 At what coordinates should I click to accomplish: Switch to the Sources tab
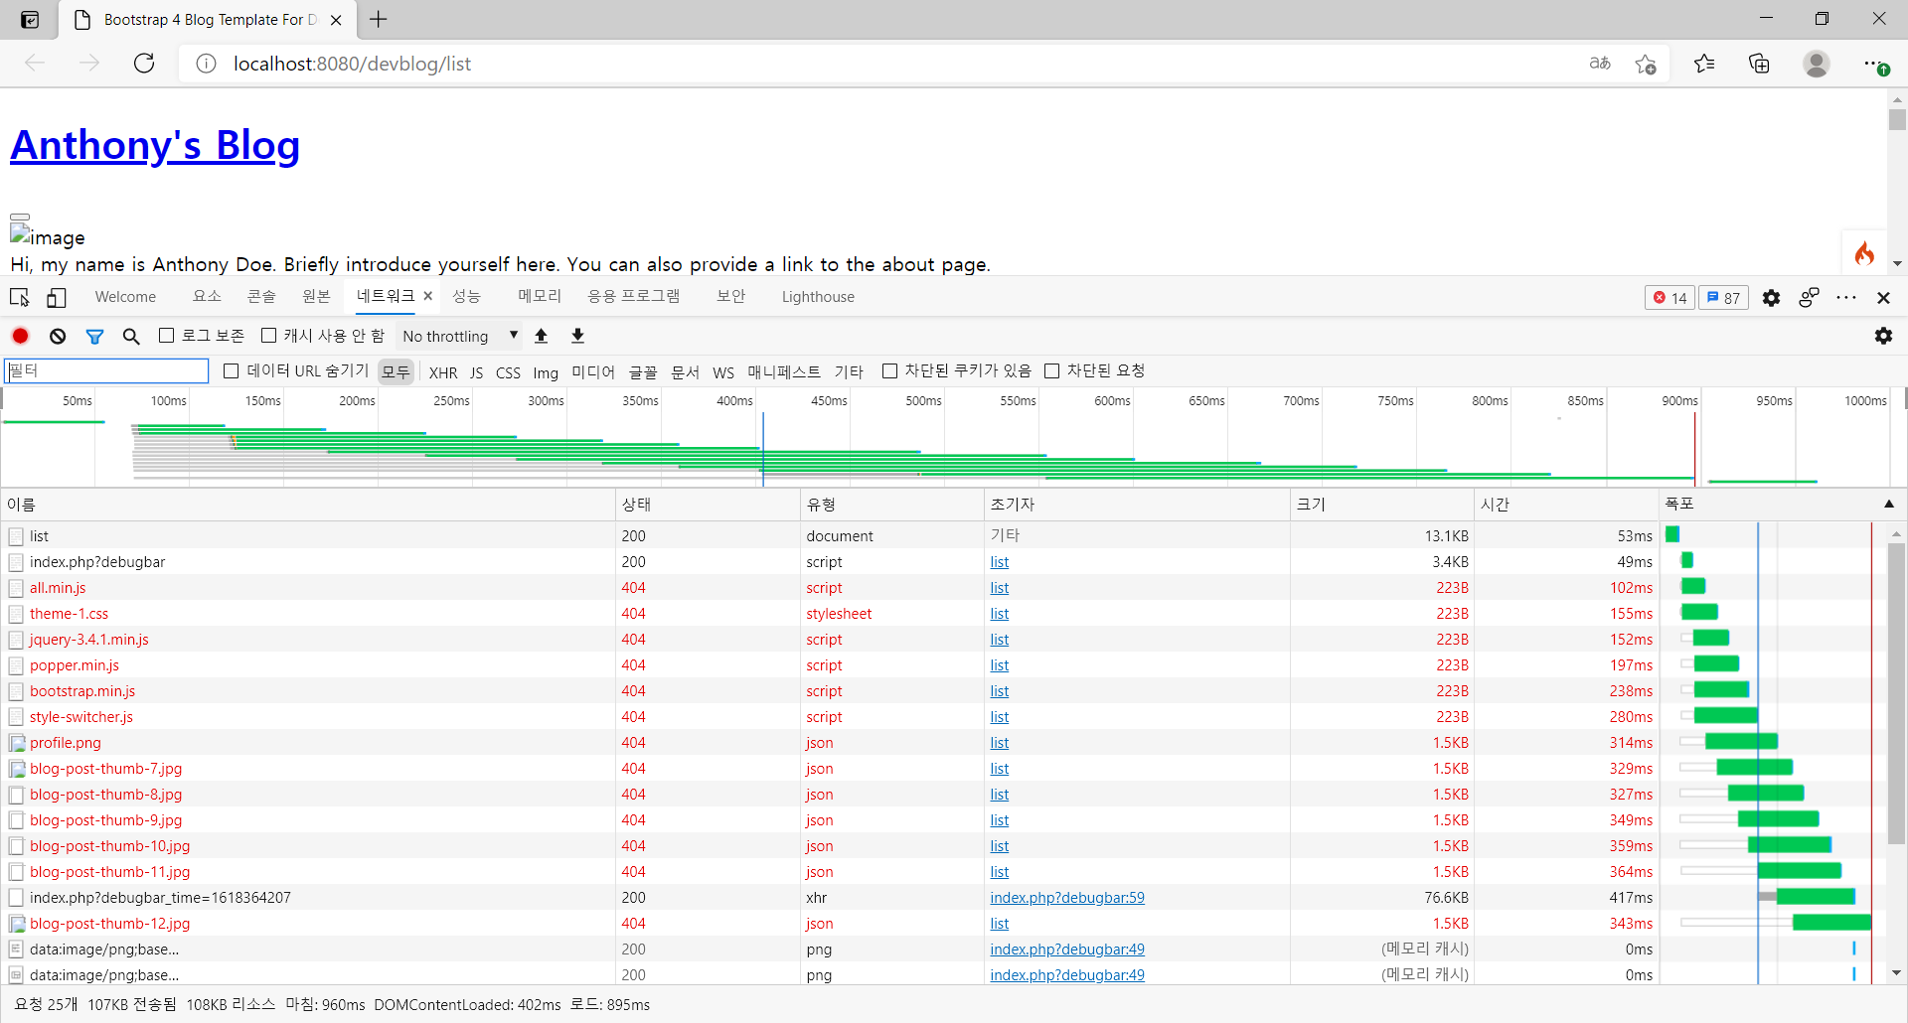[316, 297]
